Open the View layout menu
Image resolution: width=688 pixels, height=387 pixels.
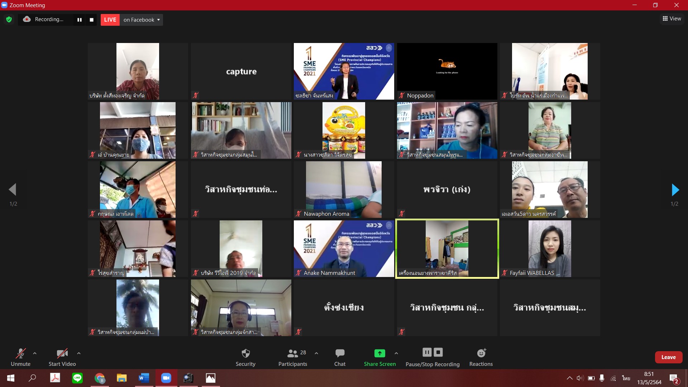[x=672, y=19]
